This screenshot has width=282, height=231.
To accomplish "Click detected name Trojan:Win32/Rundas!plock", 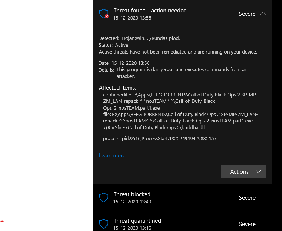I will [151, 38].
